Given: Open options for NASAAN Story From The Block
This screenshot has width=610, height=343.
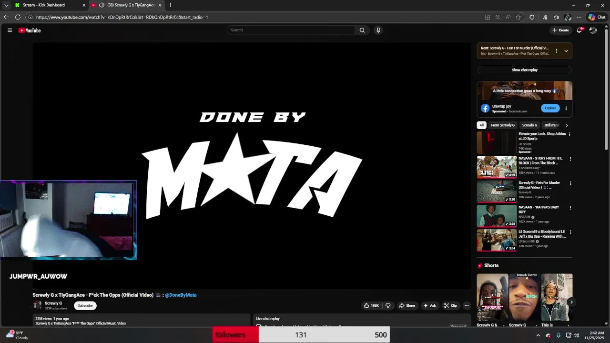Looking at the screenshot, I should (570, 159).
